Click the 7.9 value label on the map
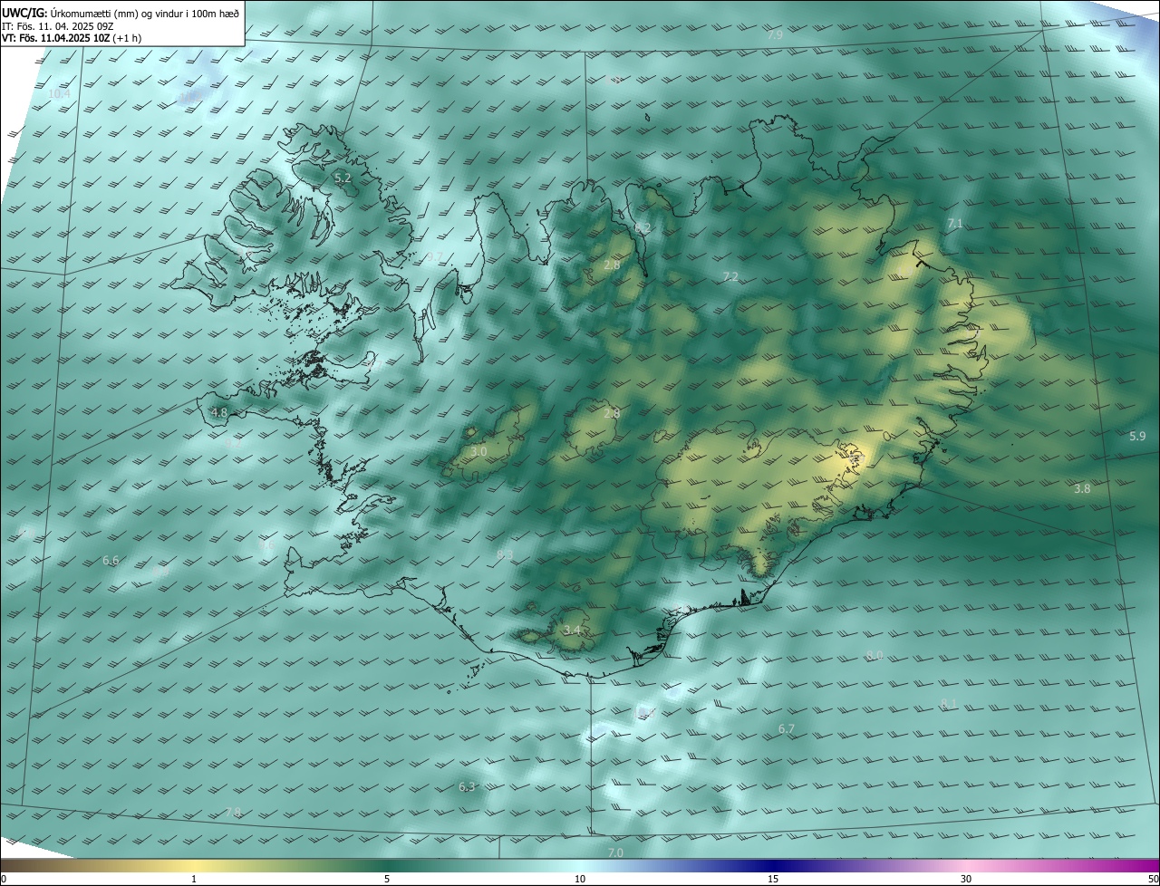Image resolution: width=1160 pixels, height=886 pixels. pos(775,34)
